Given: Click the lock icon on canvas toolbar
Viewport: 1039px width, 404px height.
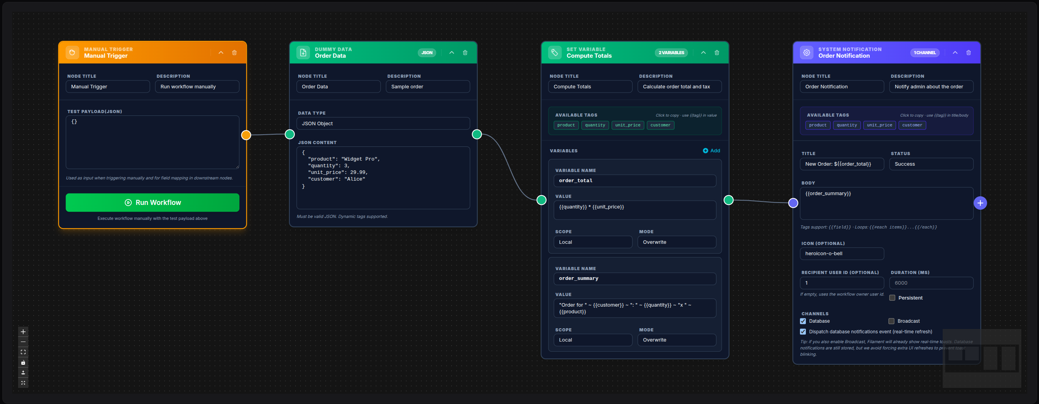Looking at the screenshot, I should (23, 362).
